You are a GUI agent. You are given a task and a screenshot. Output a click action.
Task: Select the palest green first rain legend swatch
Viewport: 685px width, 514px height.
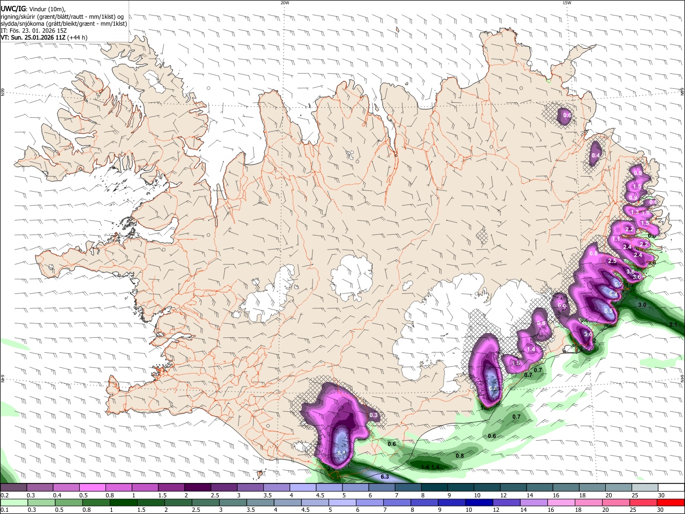pos(13,503)
